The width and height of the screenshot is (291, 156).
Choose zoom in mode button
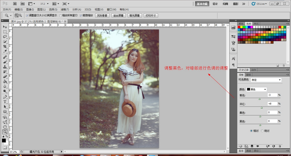[x=17, y=16]
